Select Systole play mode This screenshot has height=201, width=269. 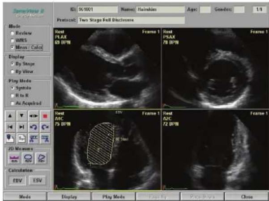click(13, 88)
